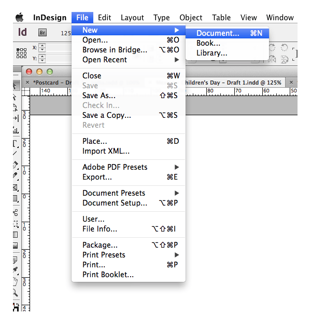Select the Gap tool
311x326 pixels.
(16, 118)
